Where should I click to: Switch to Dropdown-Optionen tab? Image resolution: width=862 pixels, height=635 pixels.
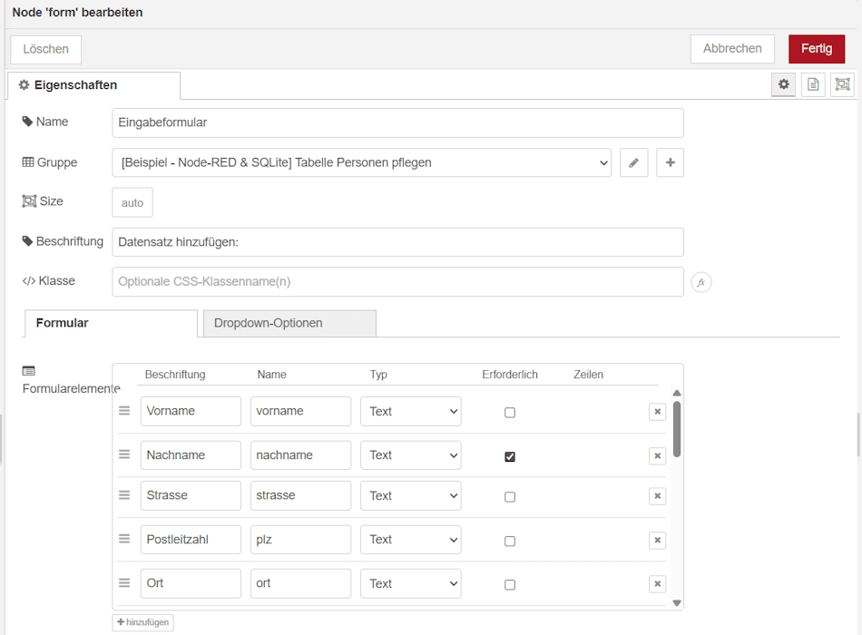[x=289, y=323]
